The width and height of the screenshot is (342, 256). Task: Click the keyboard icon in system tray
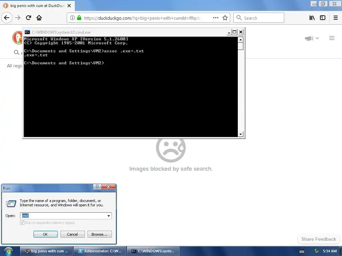click(302, 251)
